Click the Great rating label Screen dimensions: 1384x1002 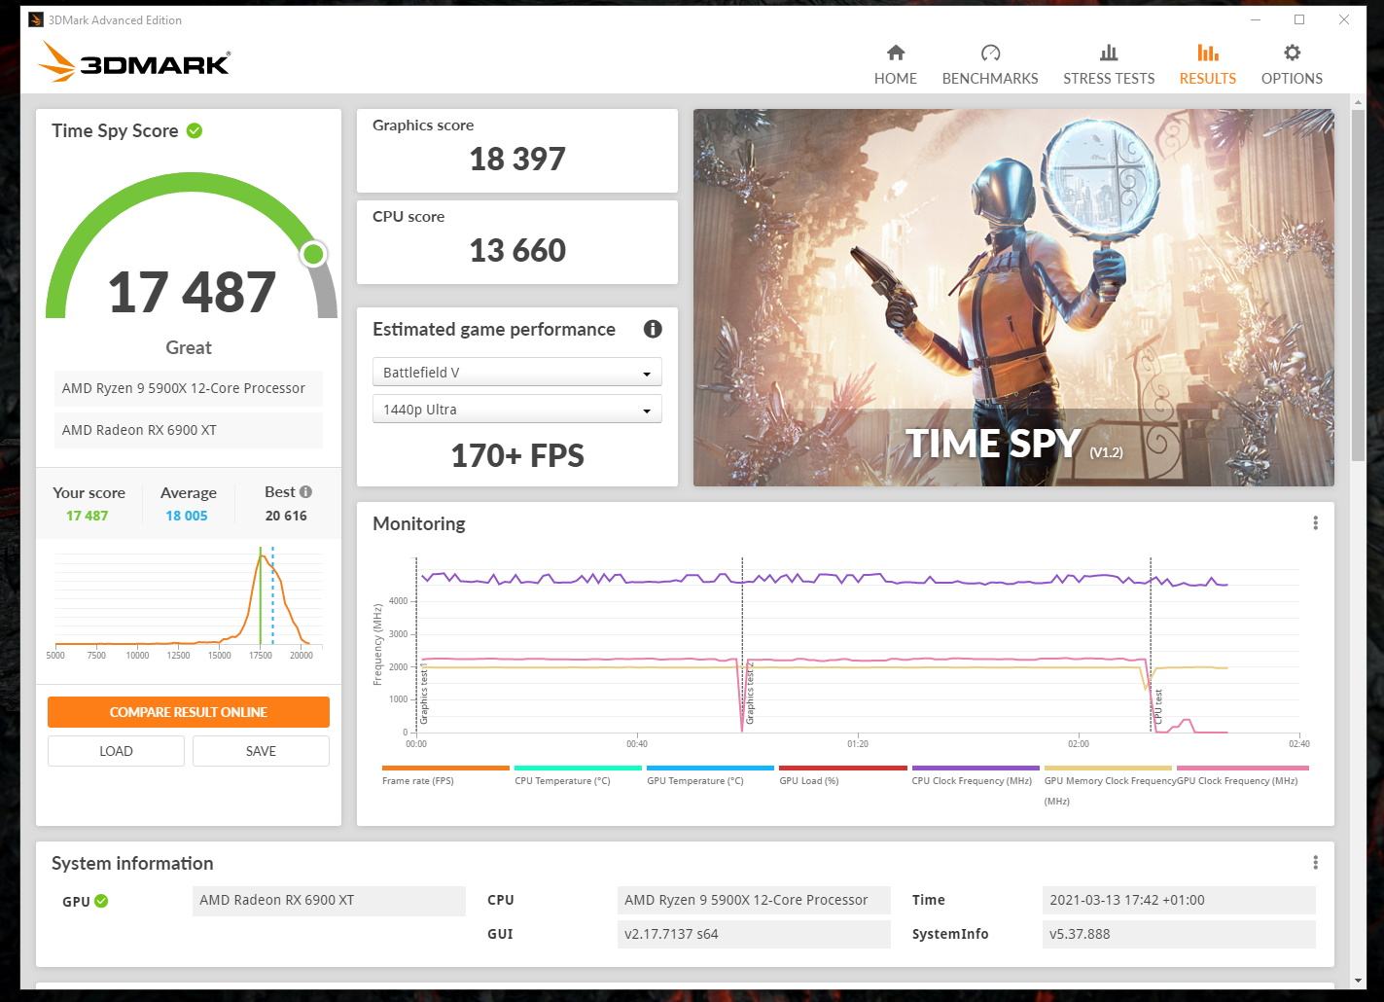(x=189, y=347)
